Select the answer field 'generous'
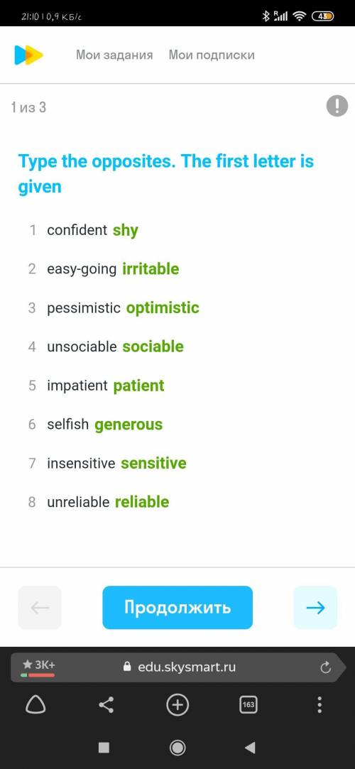Screen dimensions: 355x769 tap(129, 424)
